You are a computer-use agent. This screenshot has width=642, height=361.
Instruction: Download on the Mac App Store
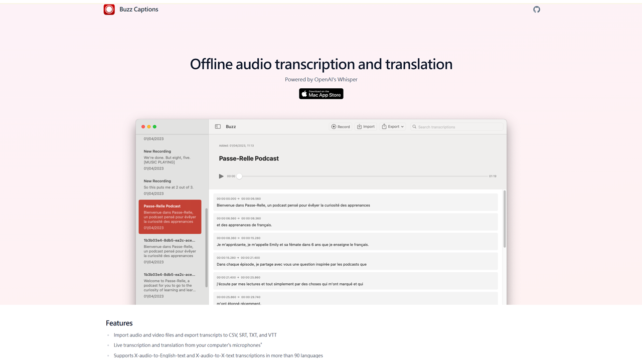click(x=321, y=94)
